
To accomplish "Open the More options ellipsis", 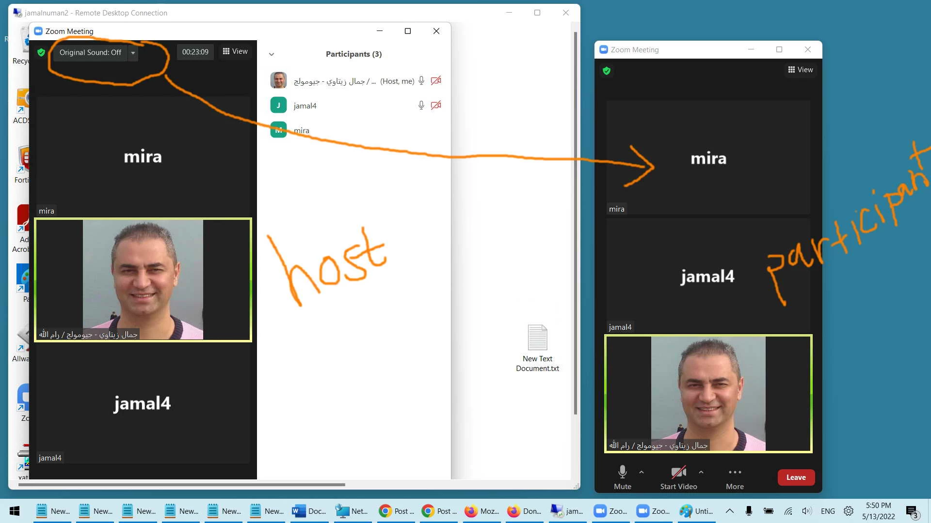I will tap(735, 472).
